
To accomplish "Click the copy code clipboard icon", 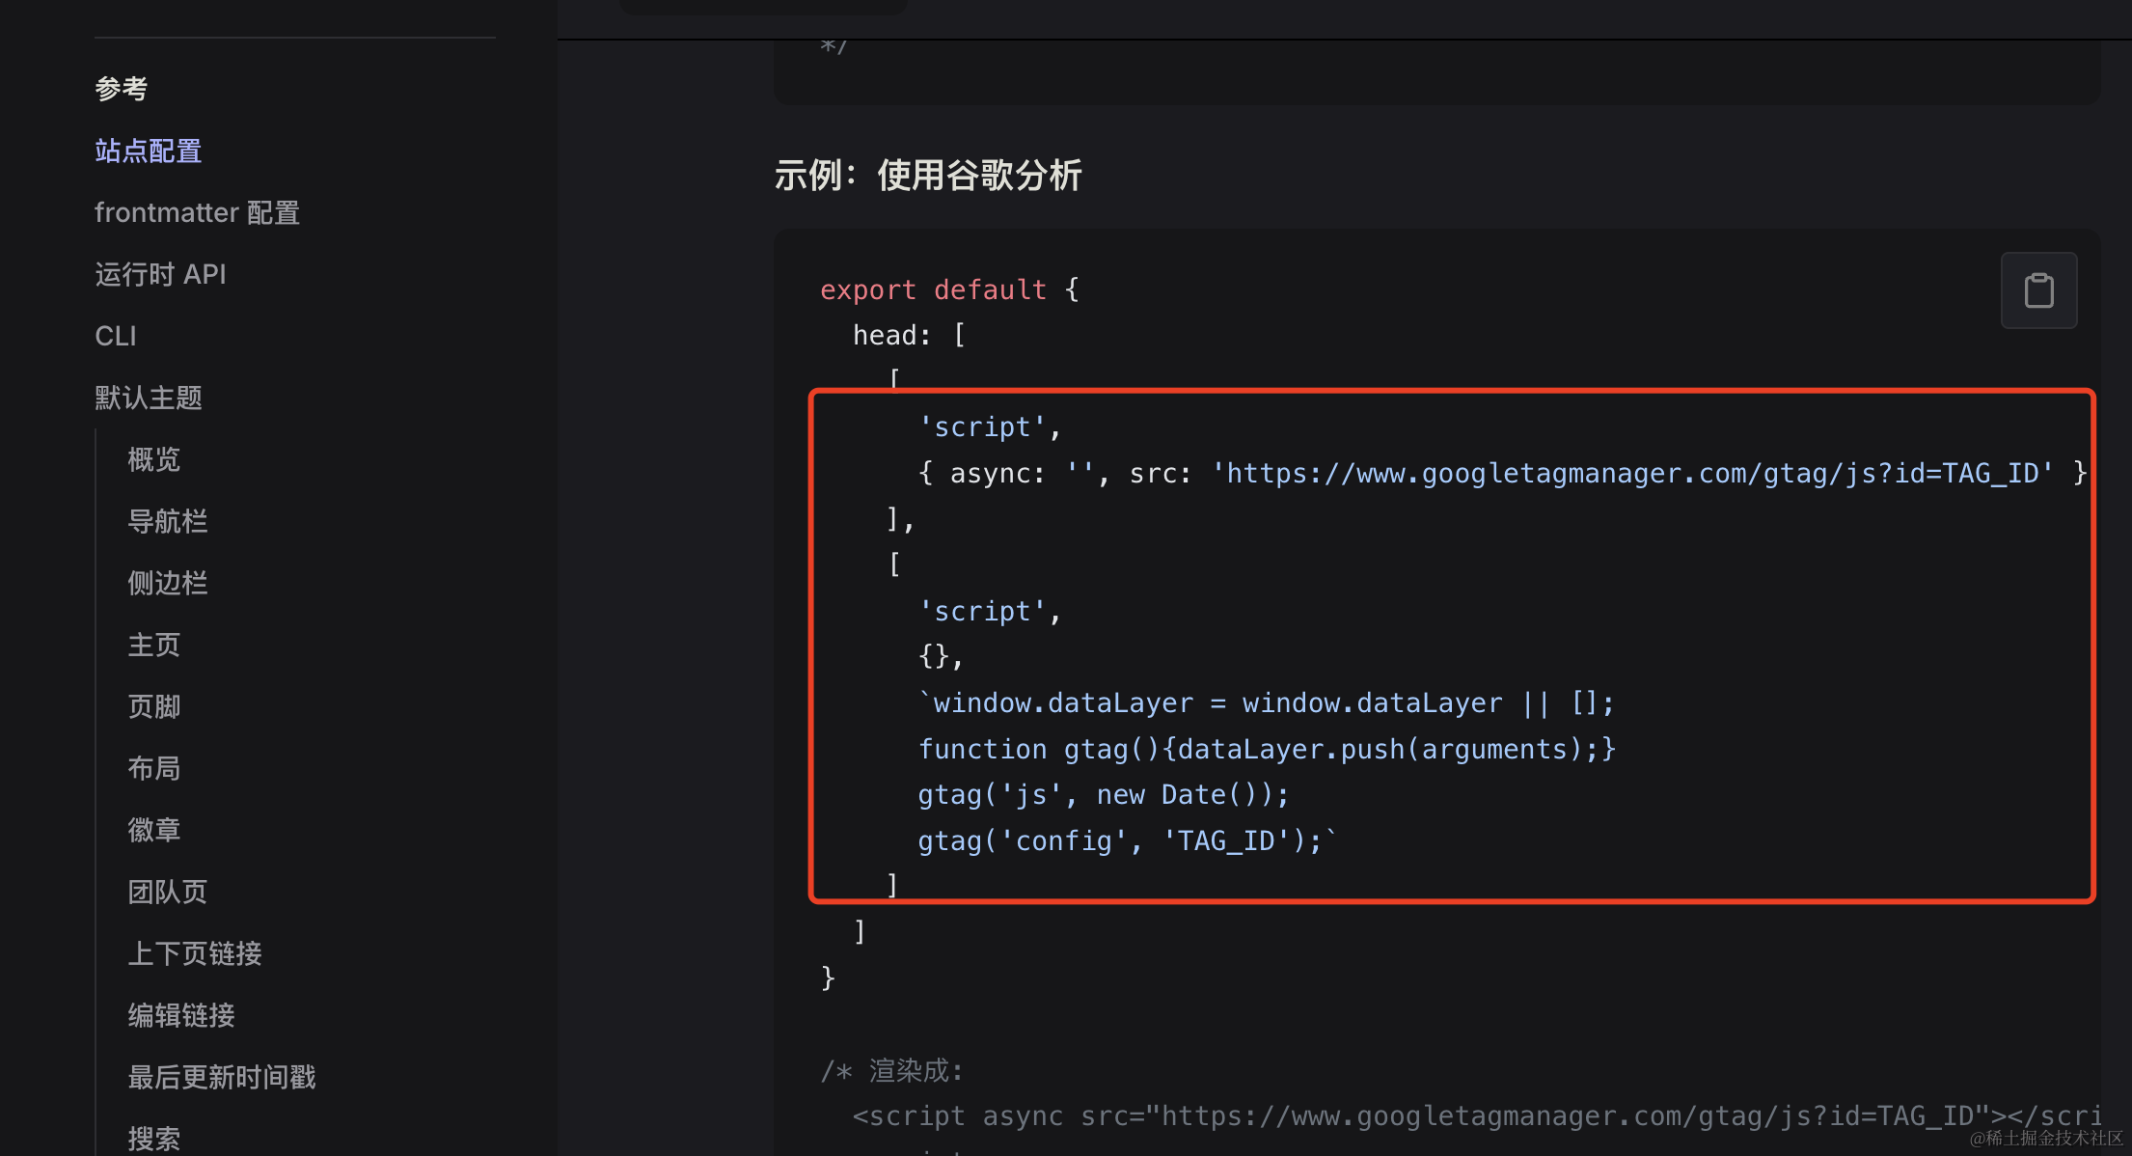I will tap(2038, 290).
